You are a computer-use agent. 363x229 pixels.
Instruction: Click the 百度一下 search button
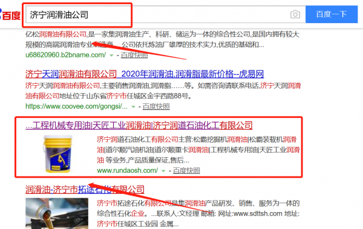[332, 15]
